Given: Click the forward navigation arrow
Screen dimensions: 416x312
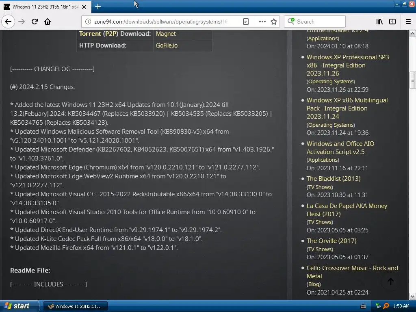Looking at the screenshot, I should tap(22, 22).
